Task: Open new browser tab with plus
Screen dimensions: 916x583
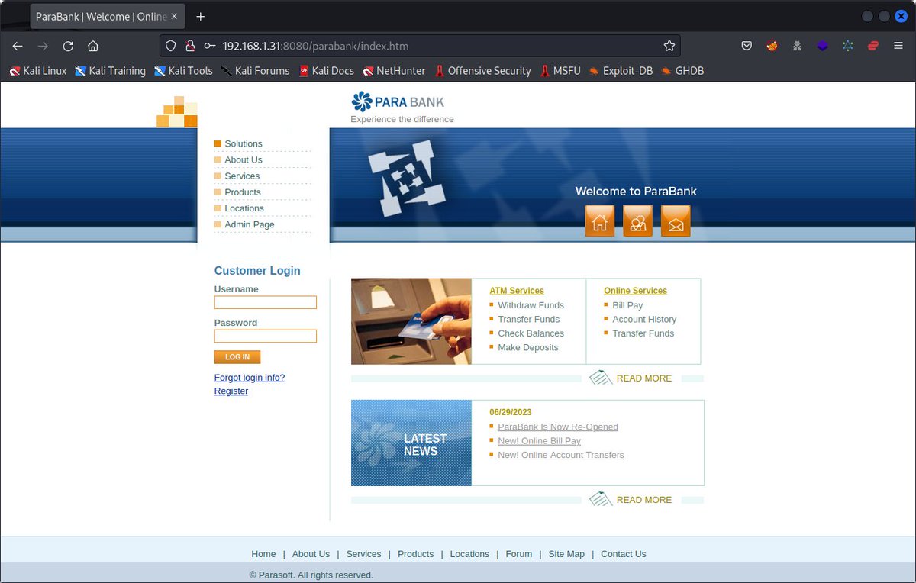Action: pos(201,16)
